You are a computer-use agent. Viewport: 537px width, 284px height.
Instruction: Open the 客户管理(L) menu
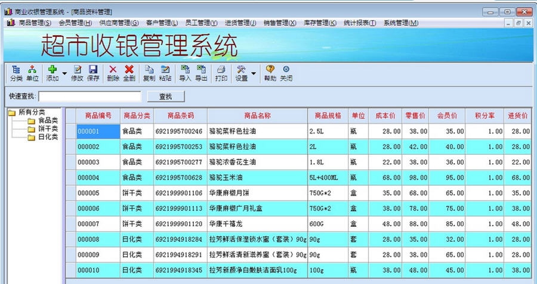point(162,23)
